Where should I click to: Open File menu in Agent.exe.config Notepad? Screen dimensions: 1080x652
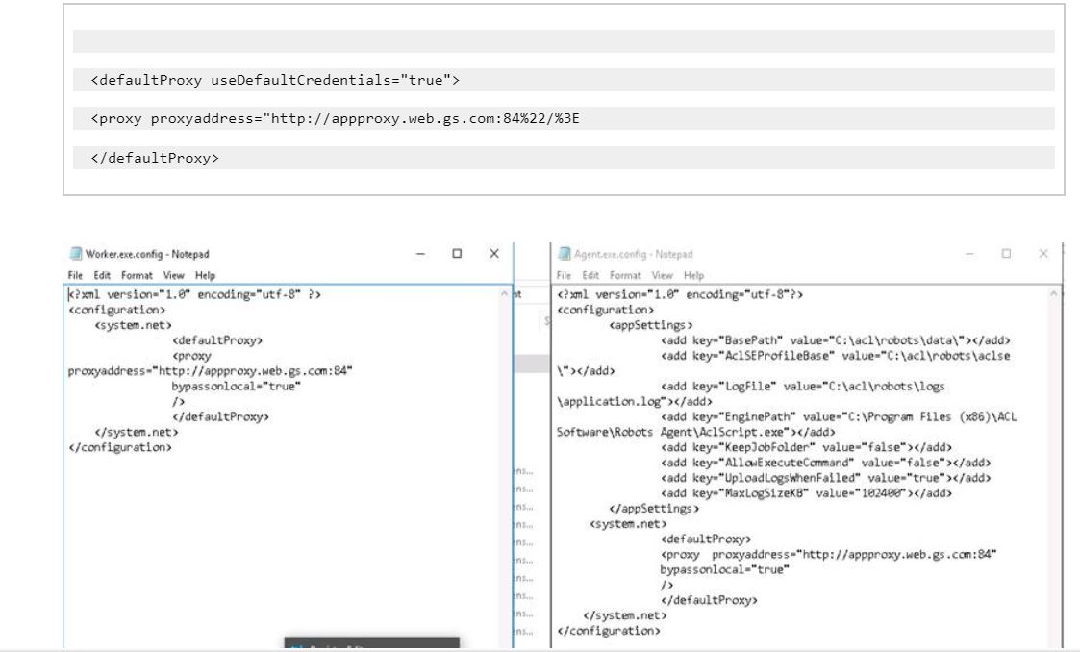(x=565, y=275)
